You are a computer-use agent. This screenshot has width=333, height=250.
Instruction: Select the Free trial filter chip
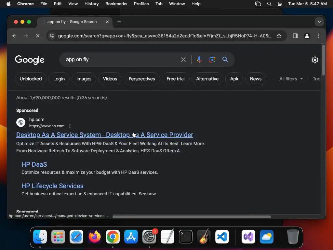pyautogui.click(x=176, y=79)
